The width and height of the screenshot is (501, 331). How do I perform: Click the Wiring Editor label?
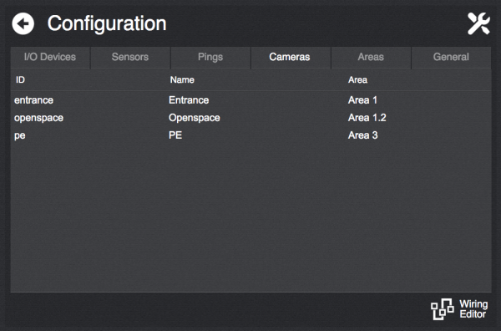click(473, 309)
